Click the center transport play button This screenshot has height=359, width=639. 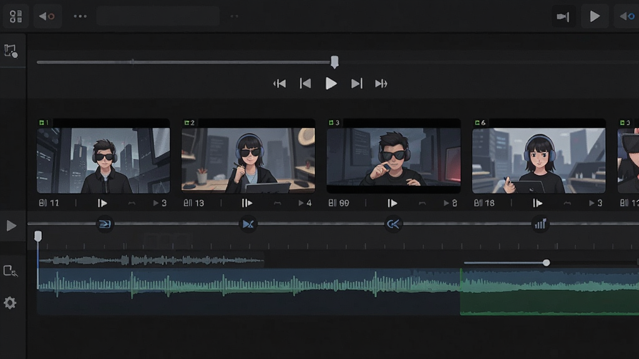pyautogui.click(x=331, y=84)
